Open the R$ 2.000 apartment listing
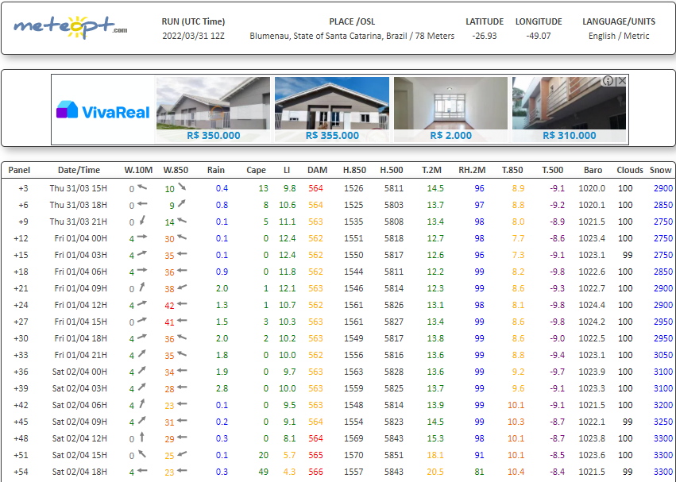 click(451, 110)
